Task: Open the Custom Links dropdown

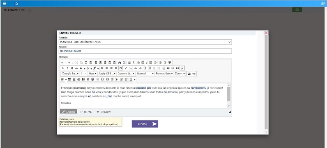Action: (x=126, y=74)
